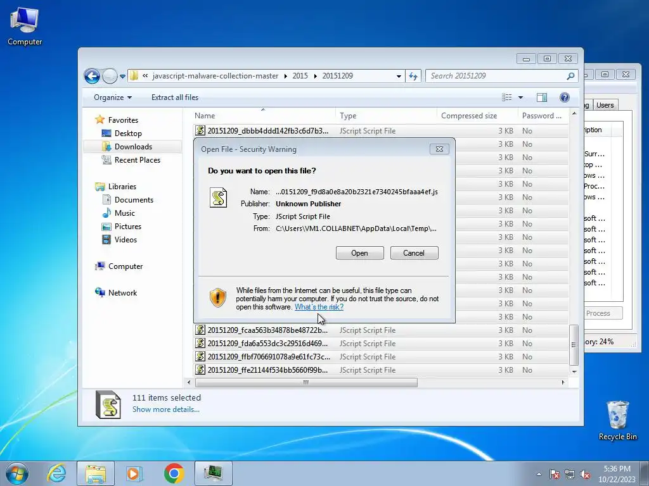The image size is (649, 486).
Task: Select file 20151209_fcaa563b34878be48722b...
Action: pyautogui.click(x=381, y=330)
